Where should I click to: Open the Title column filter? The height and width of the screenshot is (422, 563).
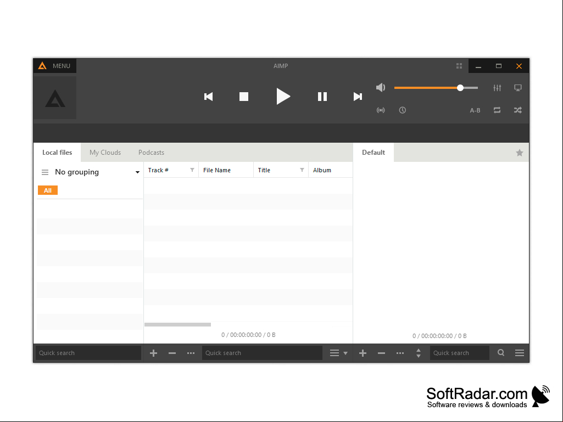point(302,170)
